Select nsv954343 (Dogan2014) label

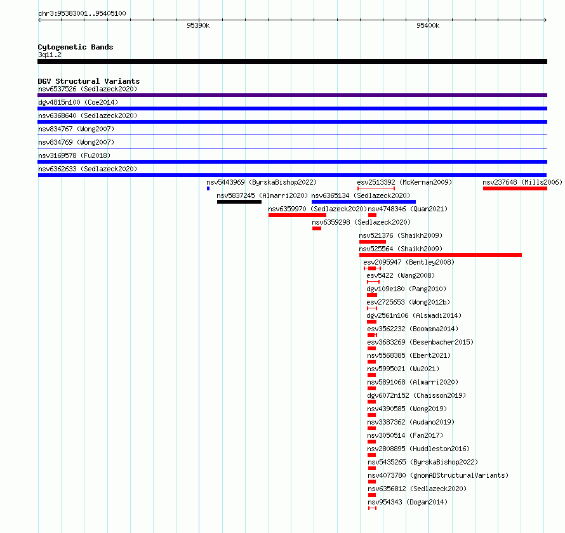(x=408, y=502)
